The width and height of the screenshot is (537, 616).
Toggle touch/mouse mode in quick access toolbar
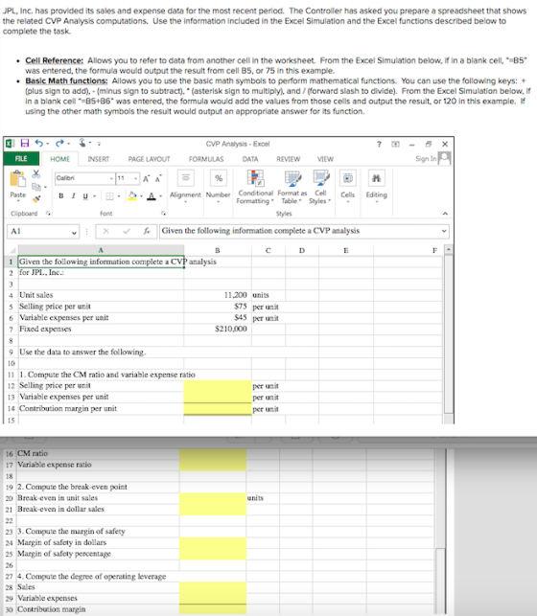pos(82,143)
